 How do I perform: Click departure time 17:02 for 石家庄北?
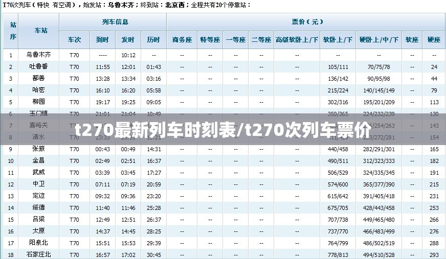point(128,255)
